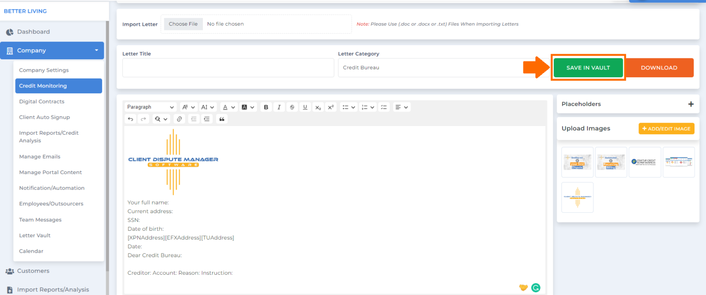Expand the Placeholders panel
Image resolution: width=706 pixels, height=295 pixels.
tap(690, 104)
